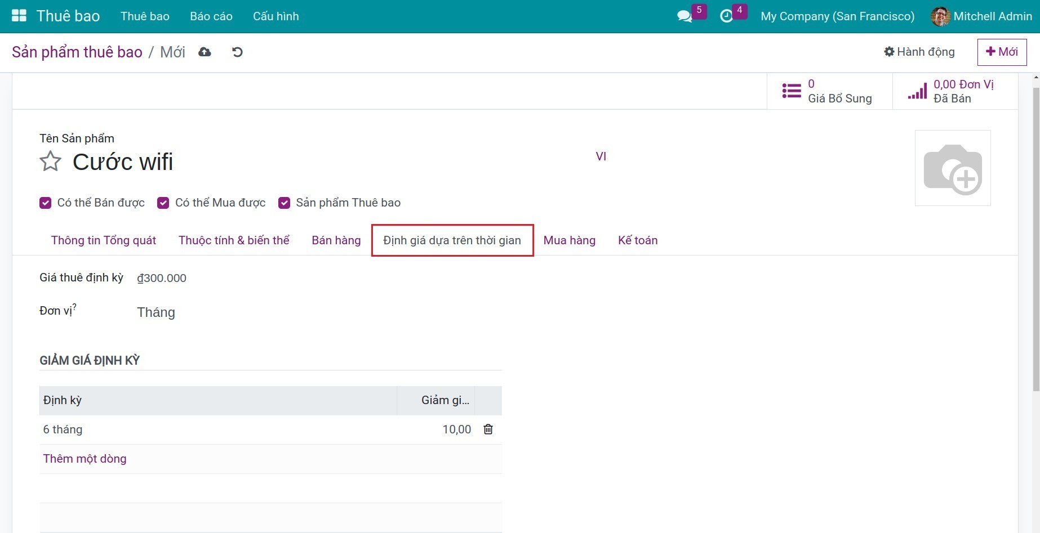1040x533 pixels.
Task: Open Giá Bổ Sung list stat button
Action: [x=828, y=91]
